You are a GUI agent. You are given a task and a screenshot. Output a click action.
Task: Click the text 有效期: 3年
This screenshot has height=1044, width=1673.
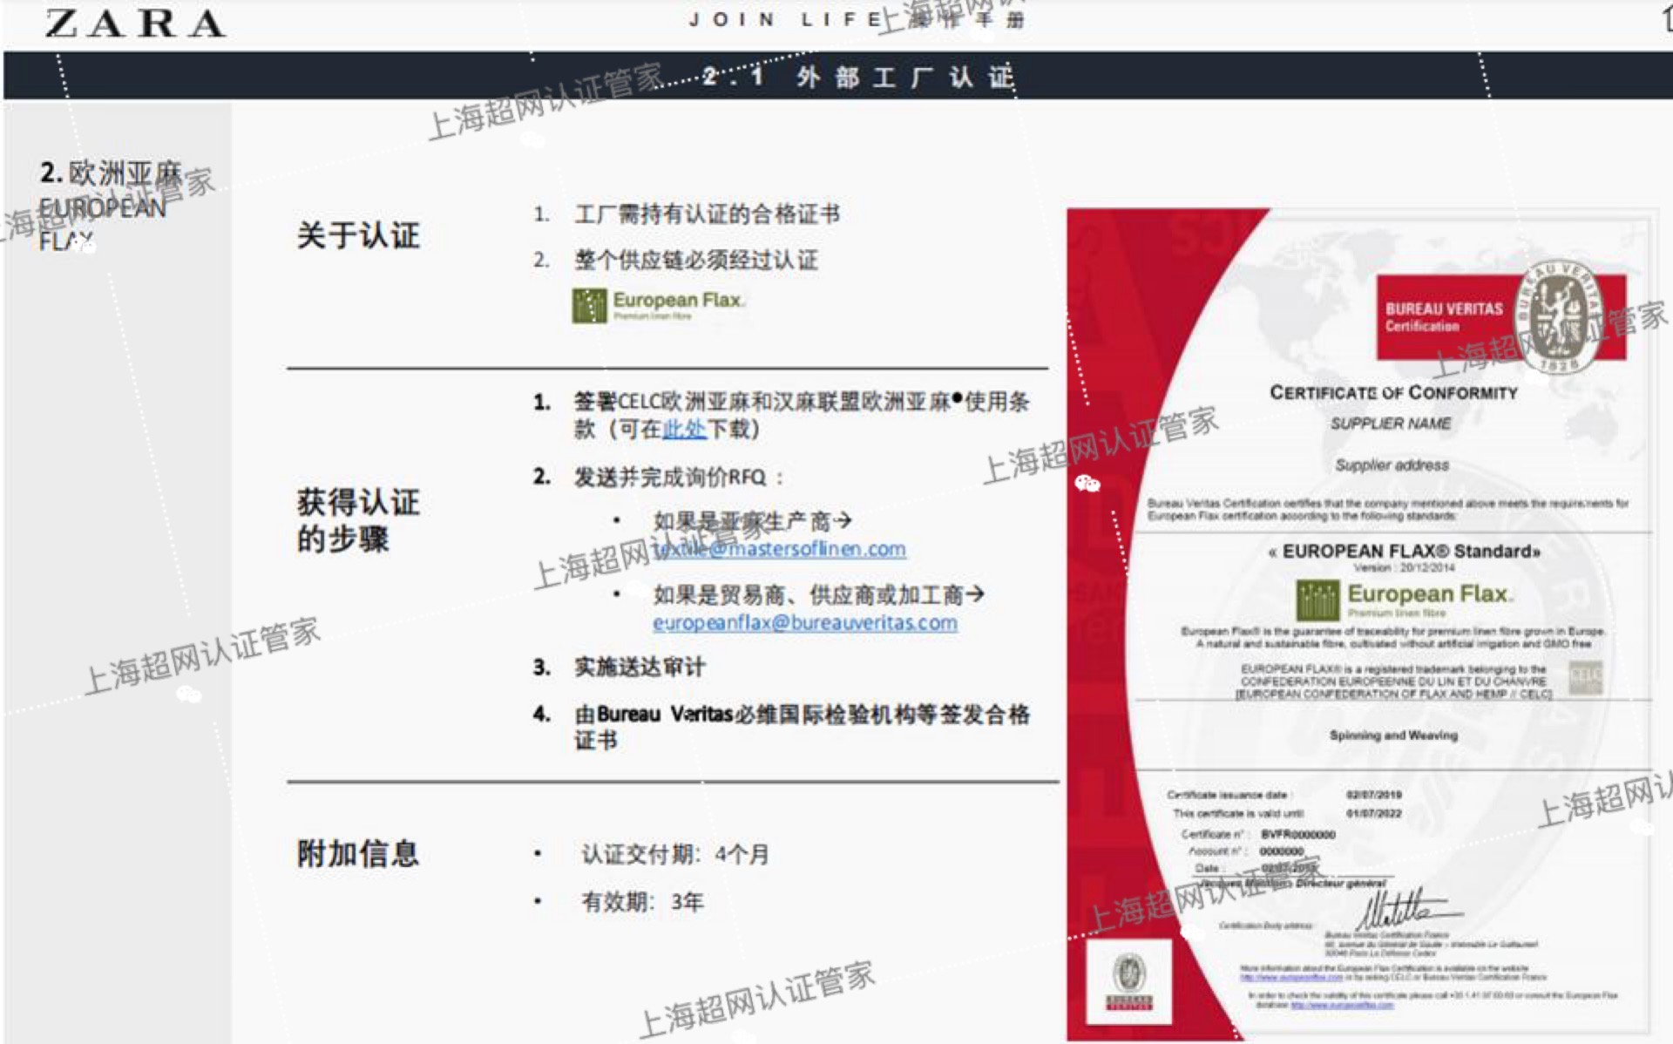642,902
